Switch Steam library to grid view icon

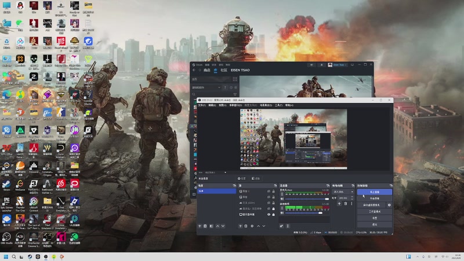[x=235, y=79]
